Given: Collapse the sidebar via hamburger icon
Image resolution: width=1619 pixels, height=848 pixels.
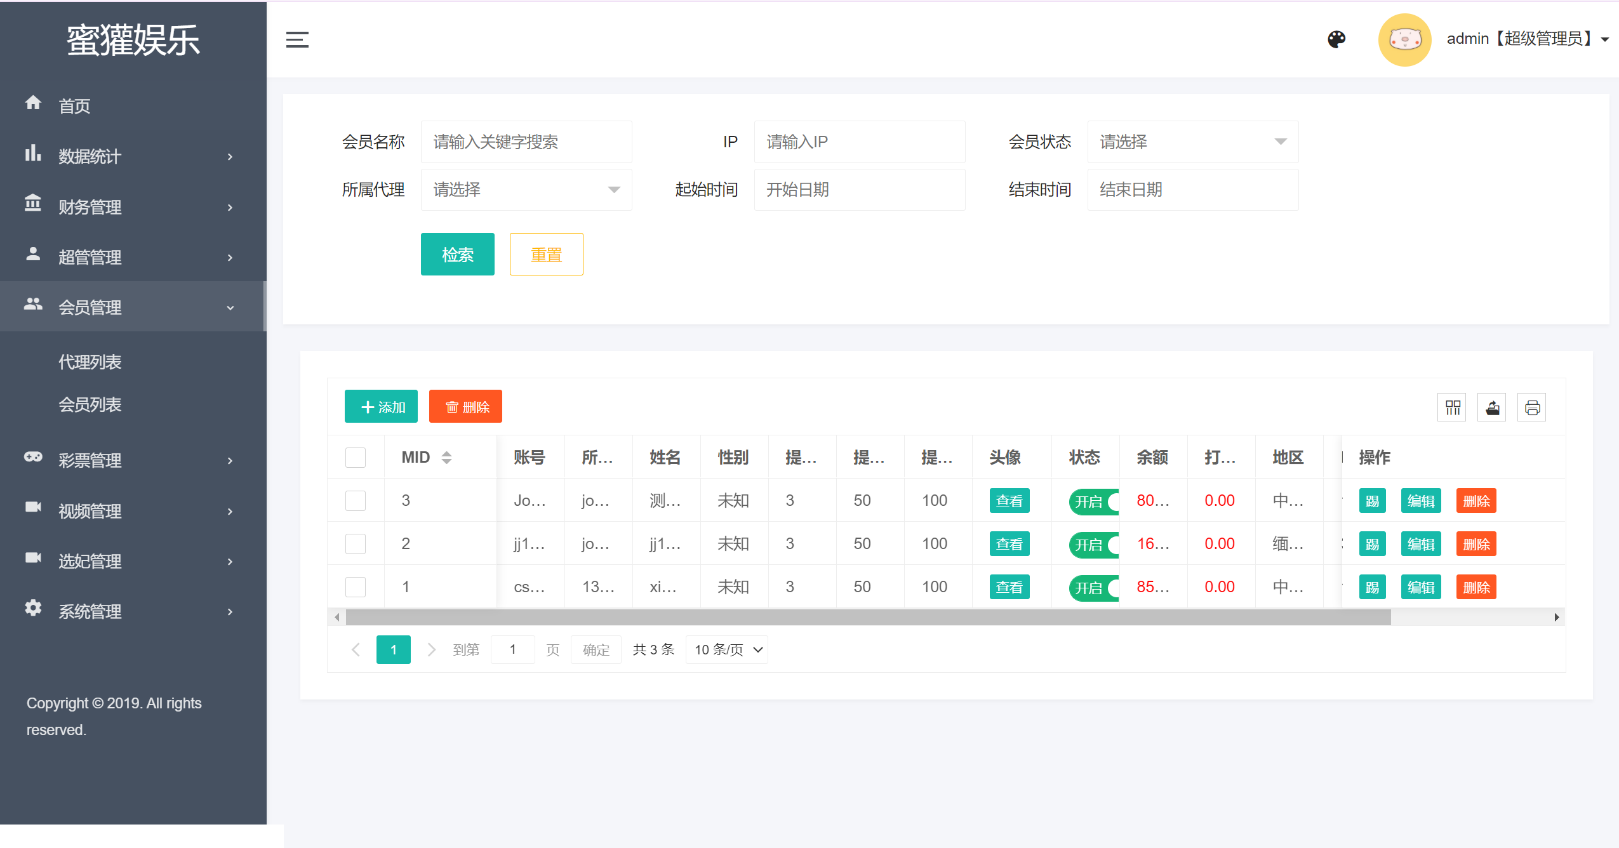Looking at the screenshot, I should coord(298,39).
